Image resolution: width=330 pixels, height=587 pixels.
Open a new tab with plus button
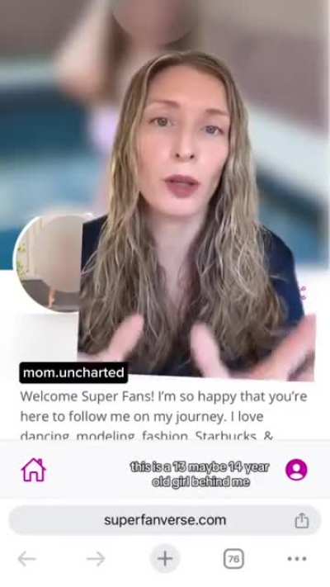165,559
